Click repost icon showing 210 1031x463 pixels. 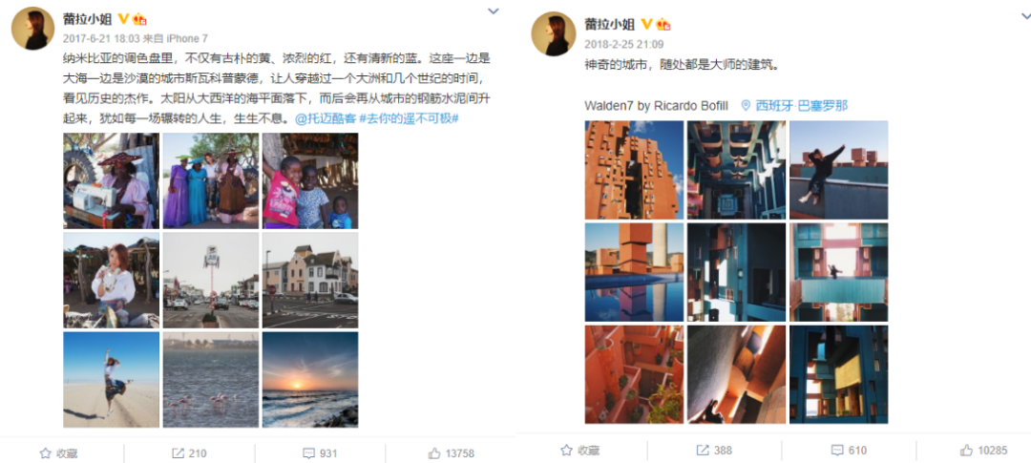coord(178,453)
